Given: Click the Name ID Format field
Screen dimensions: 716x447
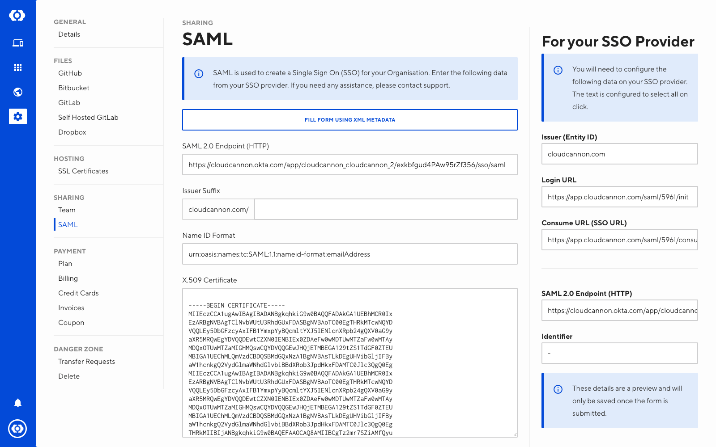Looking at the screenshot, I should coord(350,254).
